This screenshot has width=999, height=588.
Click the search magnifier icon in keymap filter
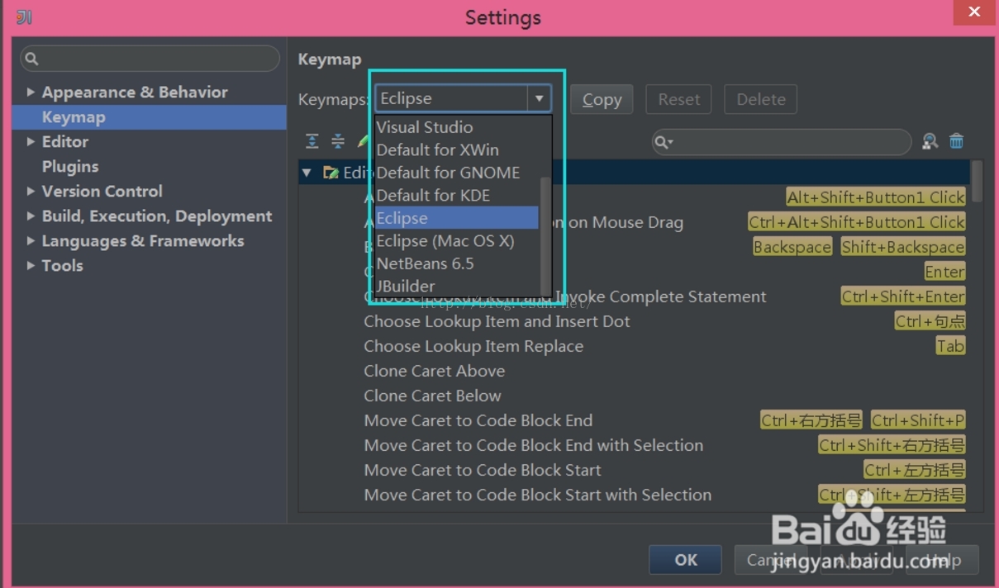(664, 142)
